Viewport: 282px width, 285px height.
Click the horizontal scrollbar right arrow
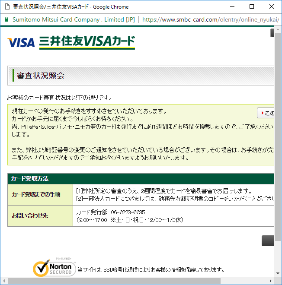coord(271,281)
